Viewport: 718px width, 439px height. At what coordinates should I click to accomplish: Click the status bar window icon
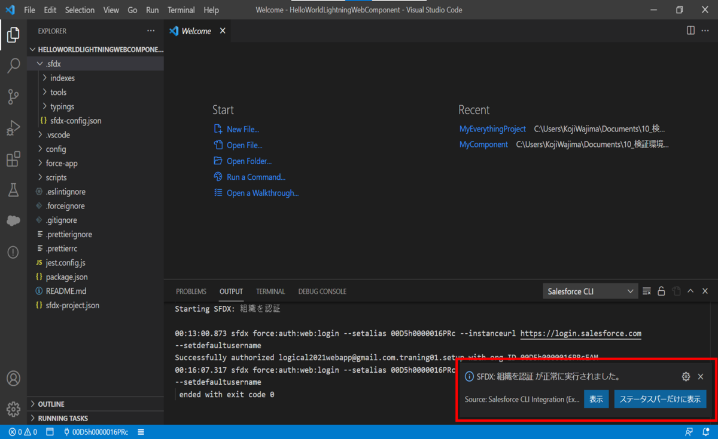coord(50,432)
